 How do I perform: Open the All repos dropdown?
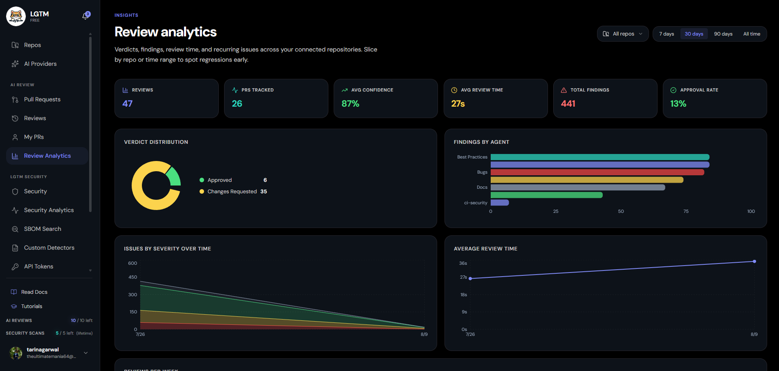point(623,34)
